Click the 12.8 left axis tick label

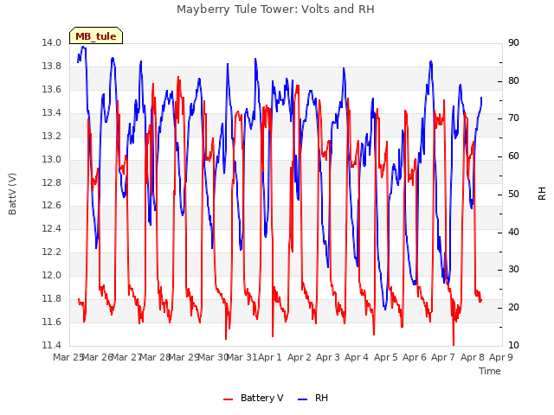point(52,182)
